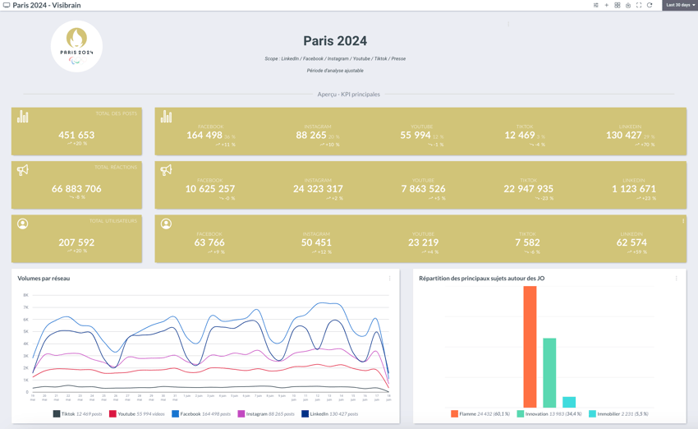Click Facebook reactions value 10 625 257

click(210, 189)
